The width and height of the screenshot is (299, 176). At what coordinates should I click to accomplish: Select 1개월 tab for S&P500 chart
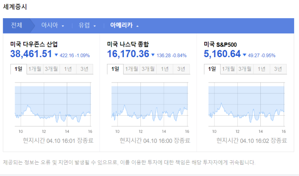[x=229, y=69]
